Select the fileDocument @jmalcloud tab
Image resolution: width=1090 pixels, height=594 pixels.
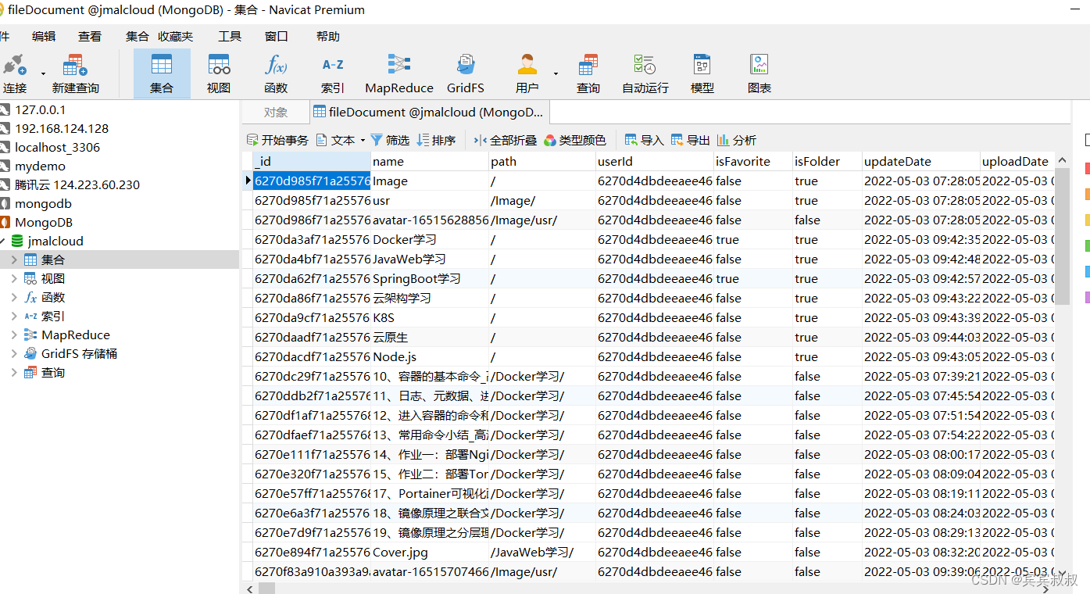click(429, 112)
